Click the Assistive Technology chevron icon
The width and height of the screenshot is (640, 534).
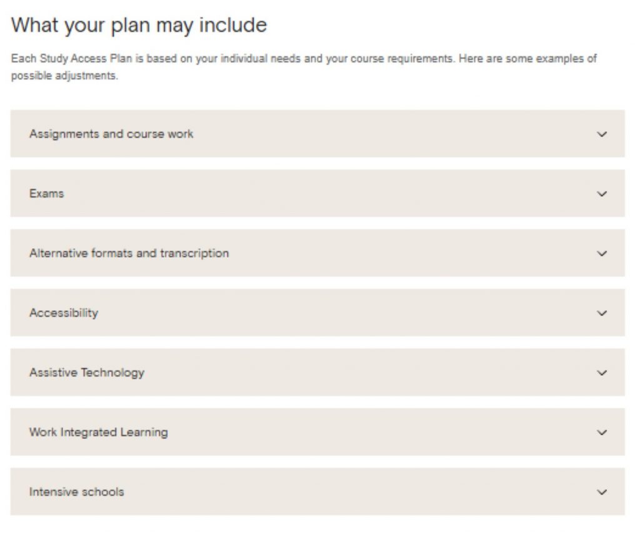pyautogui.click(x=602, y=373)
